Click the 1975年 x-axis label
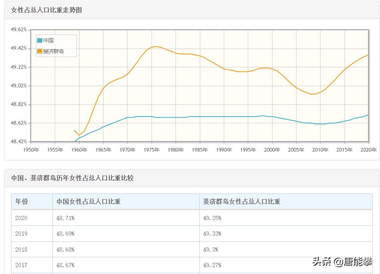This screenshot has width=380, height=274. click(151, 150)
